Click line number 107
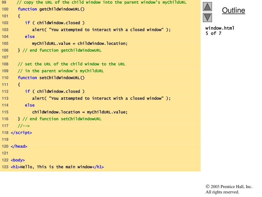This screenshot has height=197, width=262. click(5, 57)
